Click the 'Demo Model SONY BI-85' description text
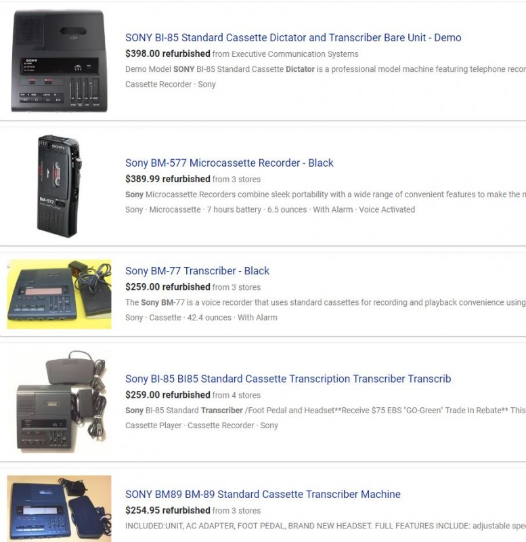Image resolution: width=526 pixels, height=542 pixels. pos(326,69)
